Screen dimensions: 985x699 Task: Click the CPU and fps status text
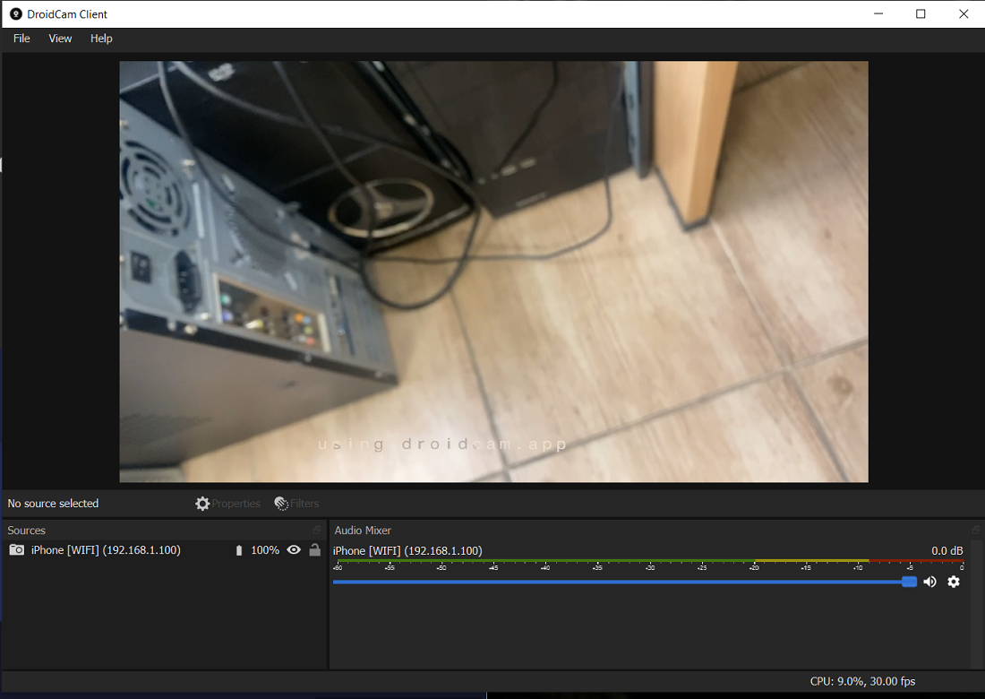(862, 681)
